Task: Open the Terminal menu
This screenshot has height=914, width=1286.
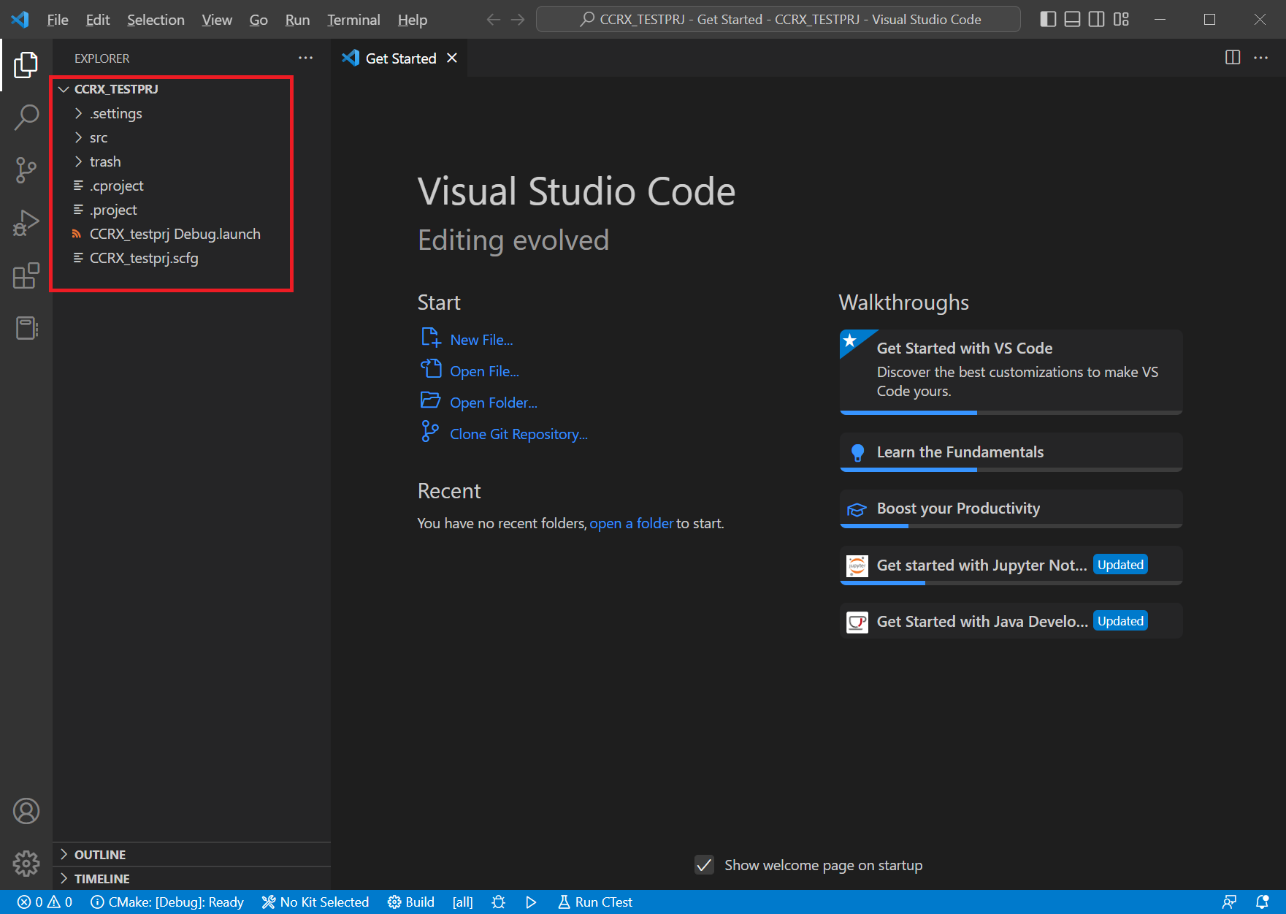Action: 353,20
